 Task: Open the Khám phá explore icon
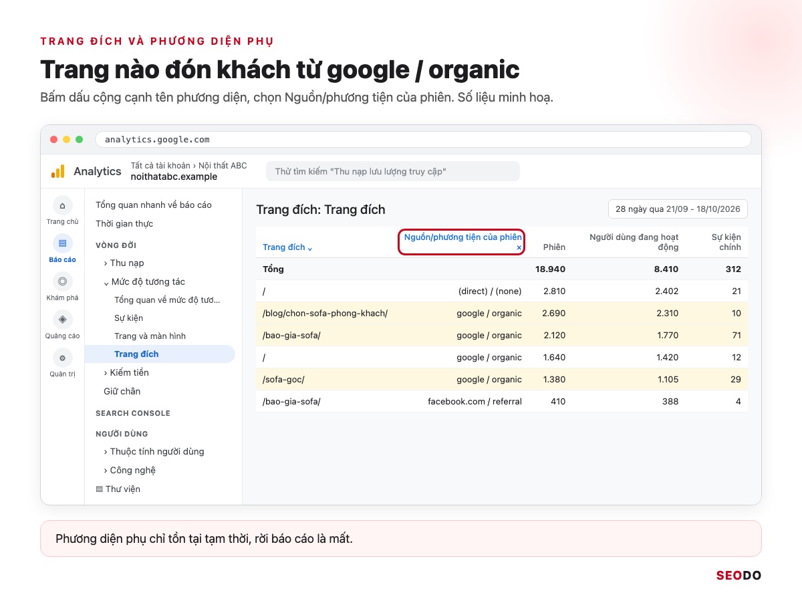(x=62, y=282)
